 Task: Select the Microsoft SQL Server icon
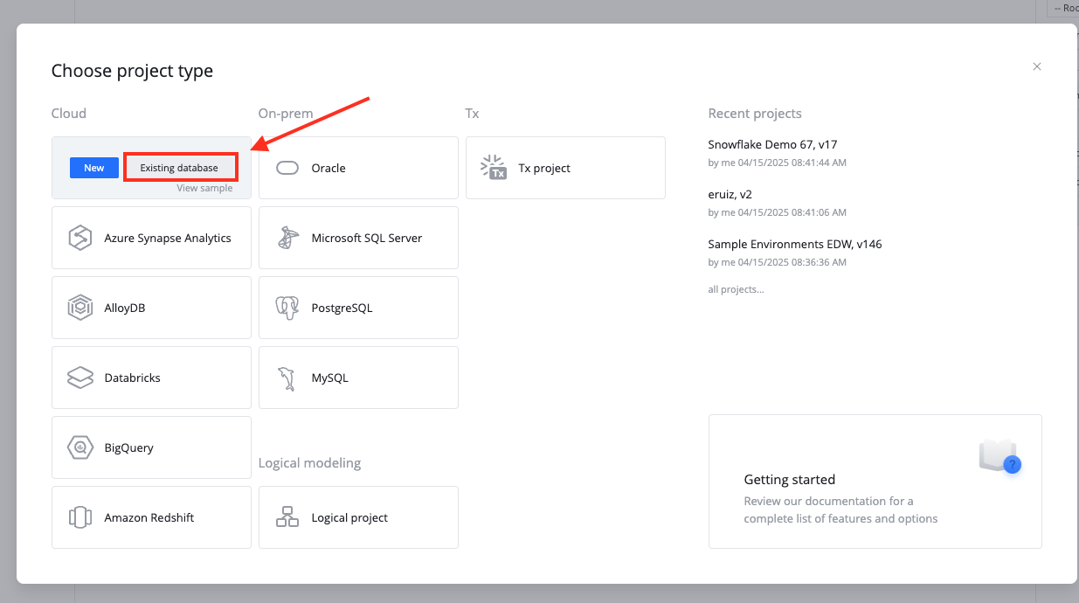tap(287, 238)
